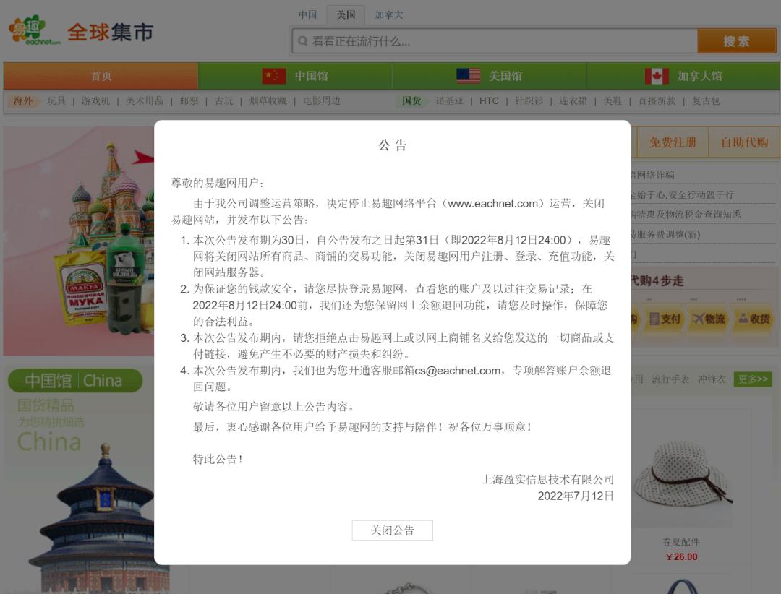Open the 加拿大 country menu item
Image resolution: width=781 pixels, height=594 pixels.
(x=389, y=14)
